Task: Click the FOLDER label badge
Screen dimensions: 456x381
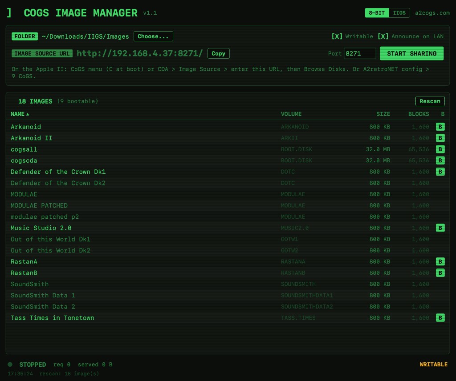Action: pyautogui.click(x=25, y=36)
